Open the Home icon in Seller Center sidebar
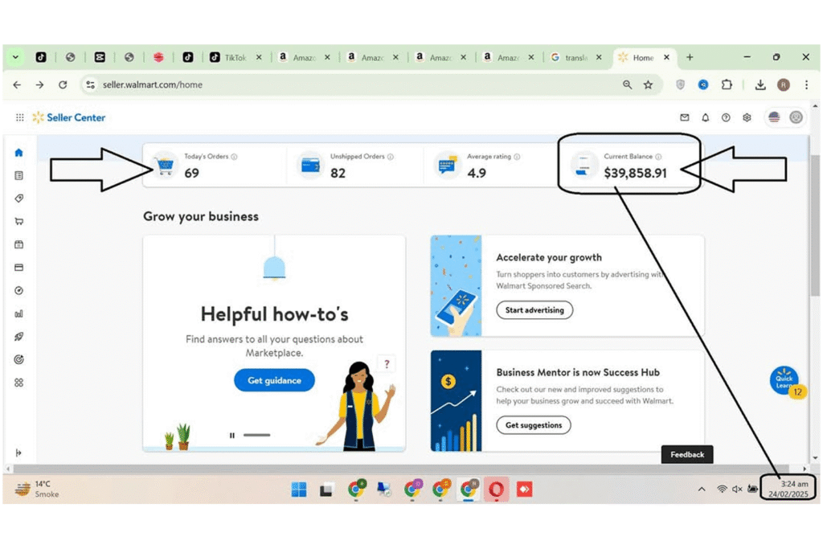823x549 pixels. pyautogui.click(x=19, y=153)
